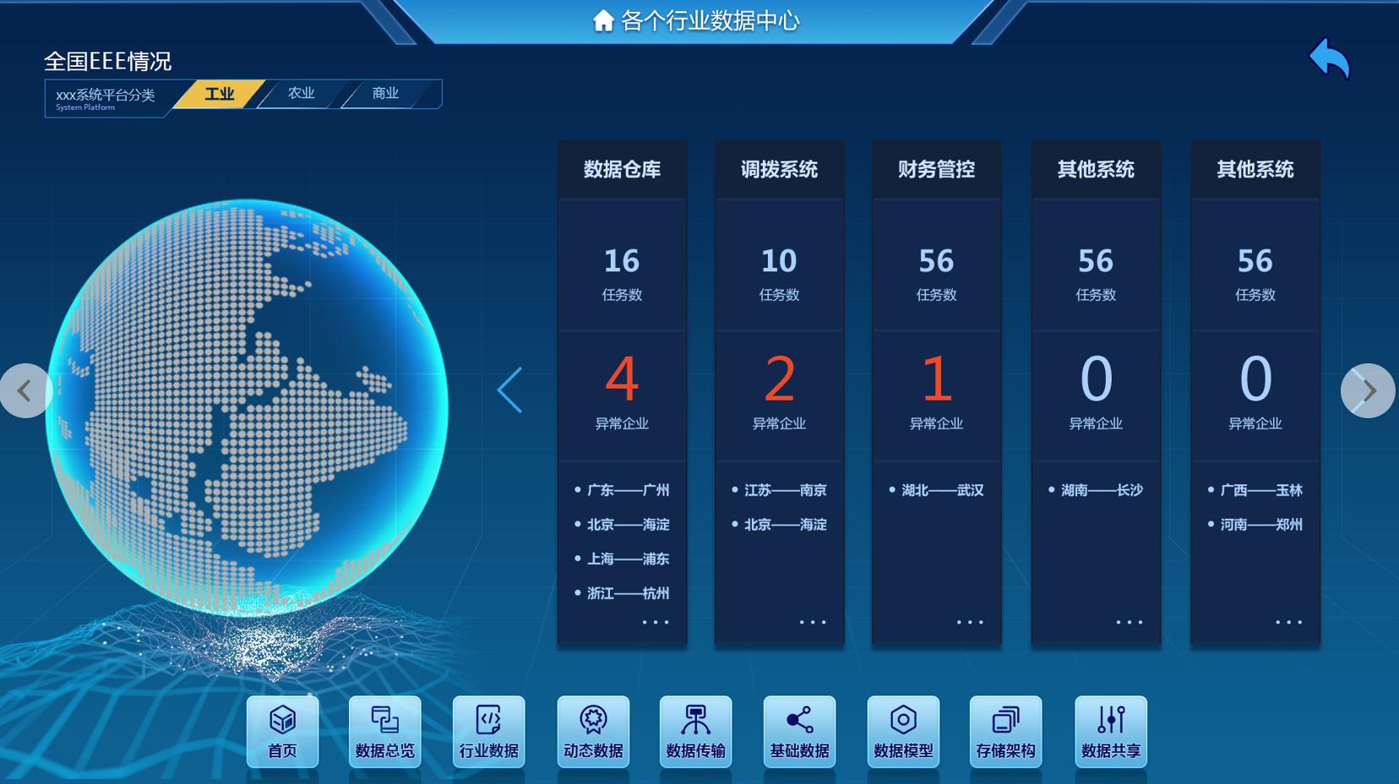Screen dimensions: 1399x784
Task: Switch to the 农业 tab
Action: pos(301,94)
